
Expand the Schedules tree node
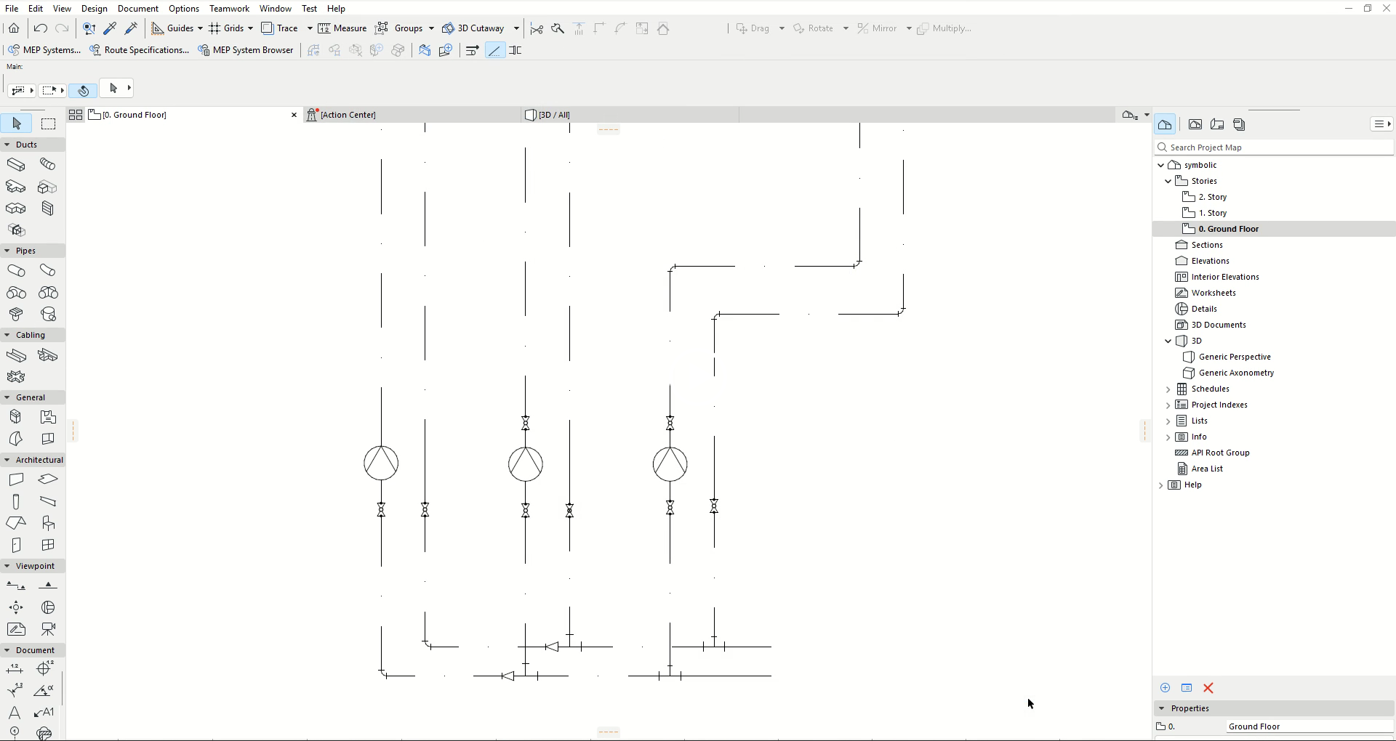coord(1168,389)
